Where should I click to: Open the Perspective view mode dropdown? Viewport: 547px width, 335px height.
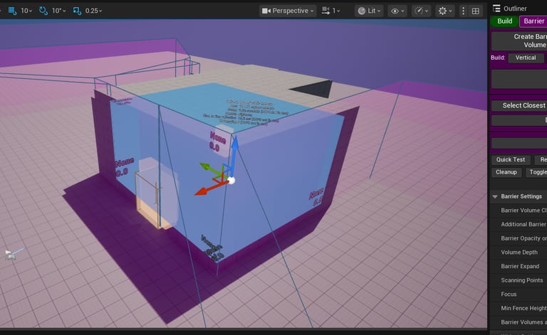(288, 11)
